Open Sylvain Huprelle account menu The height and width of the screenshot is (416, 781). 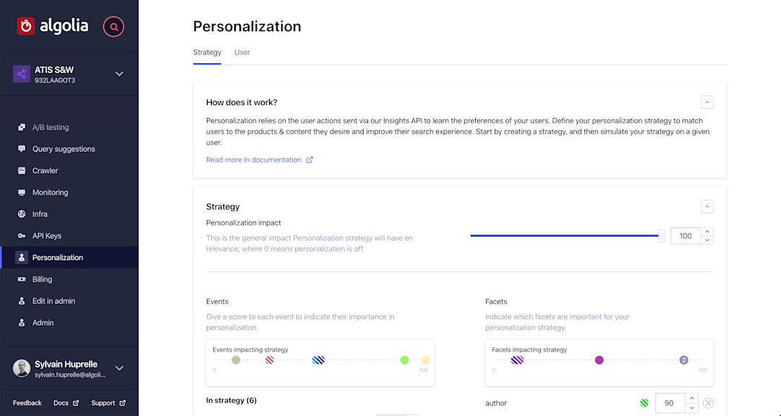pos(119,368)
